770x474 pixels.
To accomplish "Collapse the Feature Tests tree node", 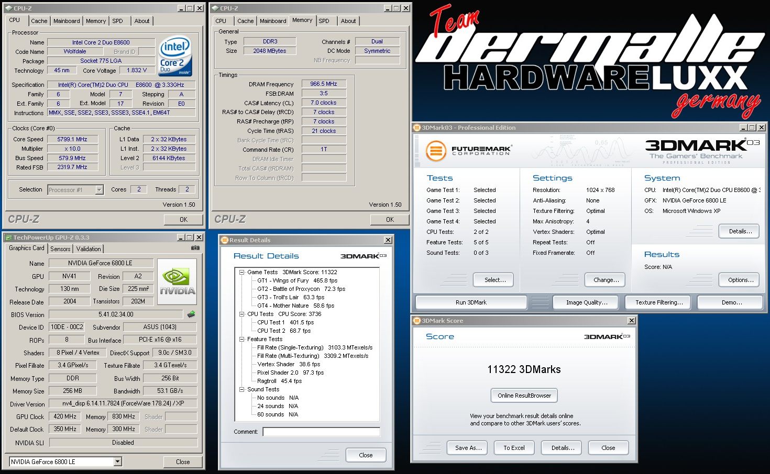I will [242, 339].
